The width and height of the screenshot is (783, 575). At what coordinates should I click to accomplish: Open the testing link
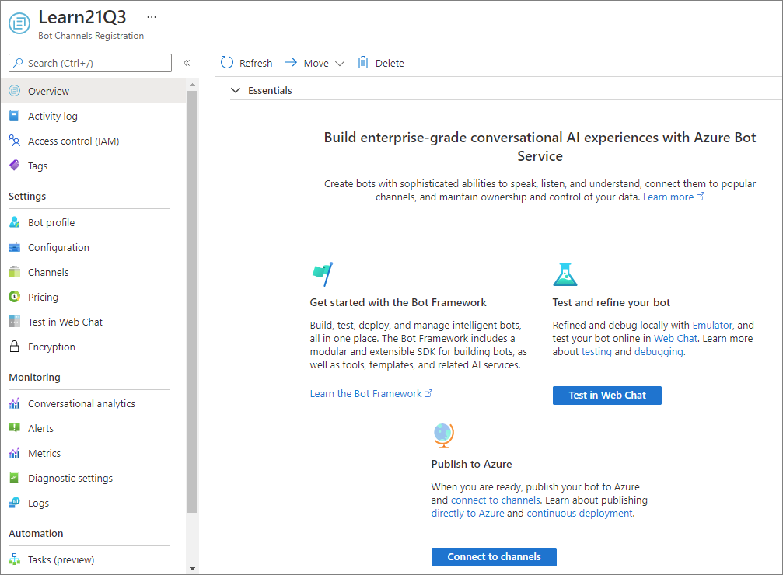tap(596, 351)
